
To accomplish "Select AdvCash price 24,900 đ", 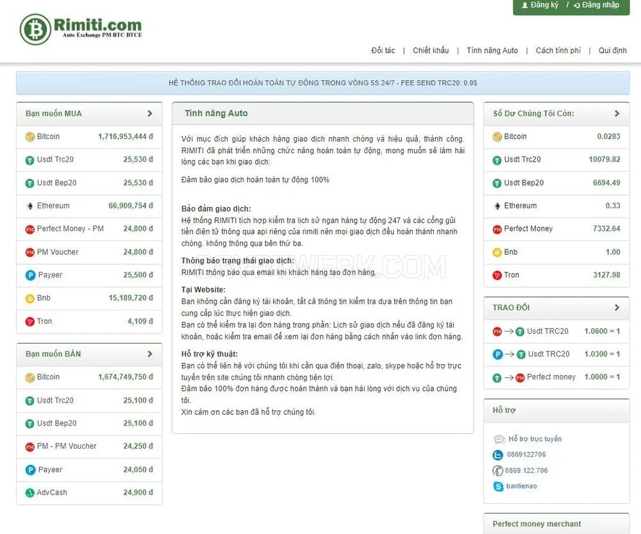I will pos(138,493).
